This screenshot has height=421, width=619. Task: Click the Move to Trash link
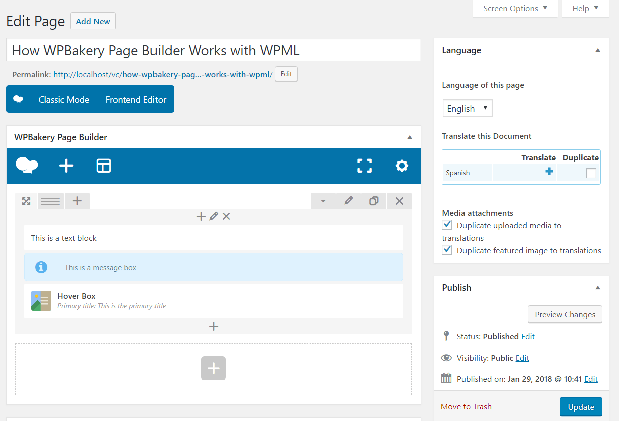[466, 406]
